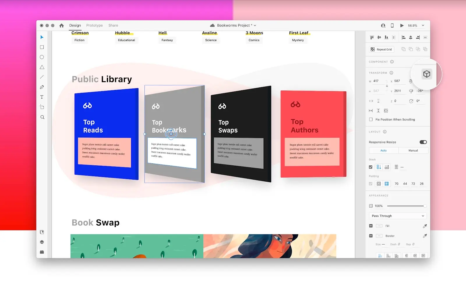
Task: Toggle the Responsive Resize switch
Action: 423,142
